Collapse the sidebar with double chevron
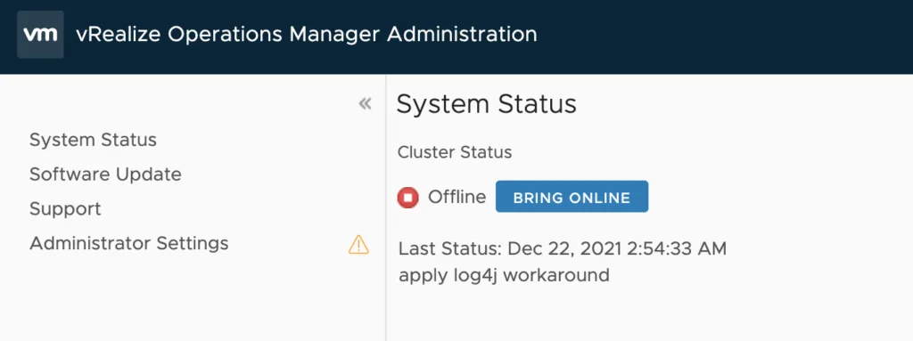 365,104
